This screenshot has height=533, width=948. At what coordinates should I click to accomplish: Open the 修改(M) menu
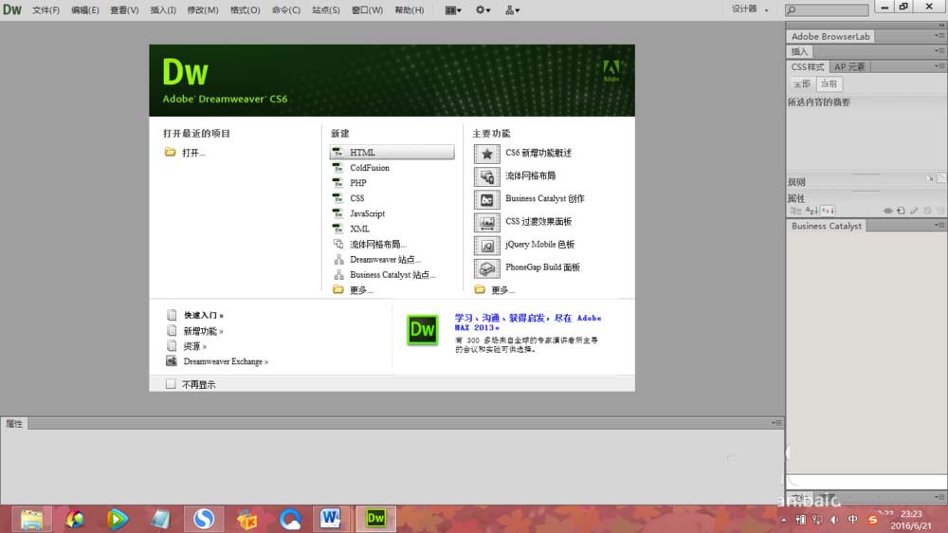click(203, 9)
